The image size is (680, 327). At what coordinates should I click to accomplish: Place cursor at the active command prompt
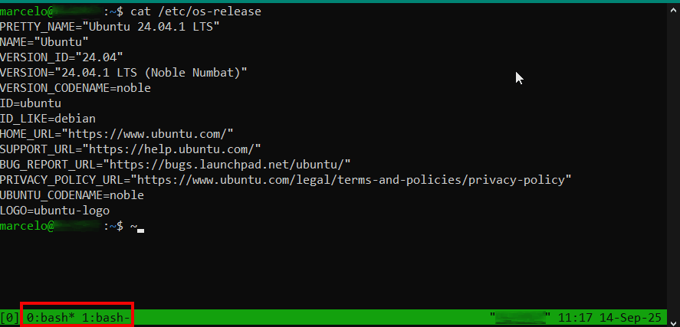140,227
